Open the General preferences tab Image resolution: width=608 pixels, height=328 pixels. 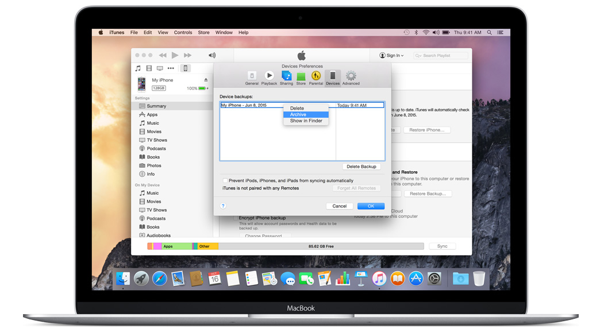coord(252,78)
